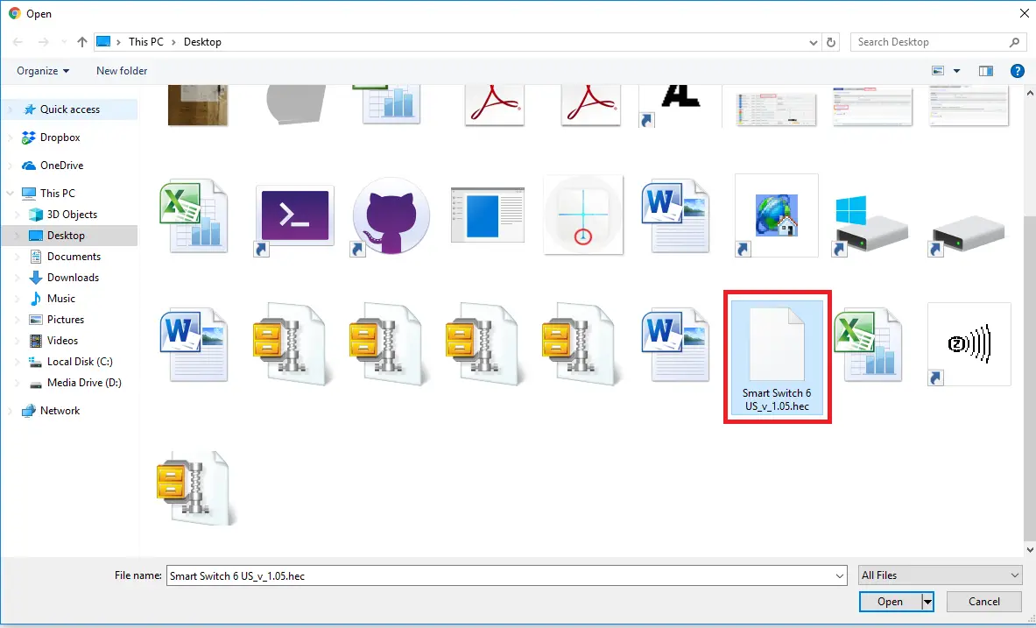The image size is (1036, 628).
Task: Open the File name history dropdown
Action: coord(839,576)
